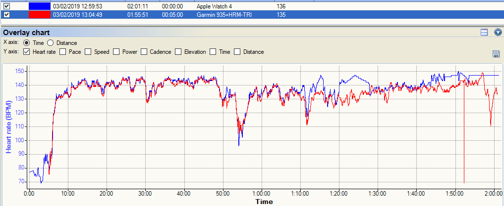Click the Time axis title under chart
Viewport: 504px width, 206px height.
pos(264,202)
